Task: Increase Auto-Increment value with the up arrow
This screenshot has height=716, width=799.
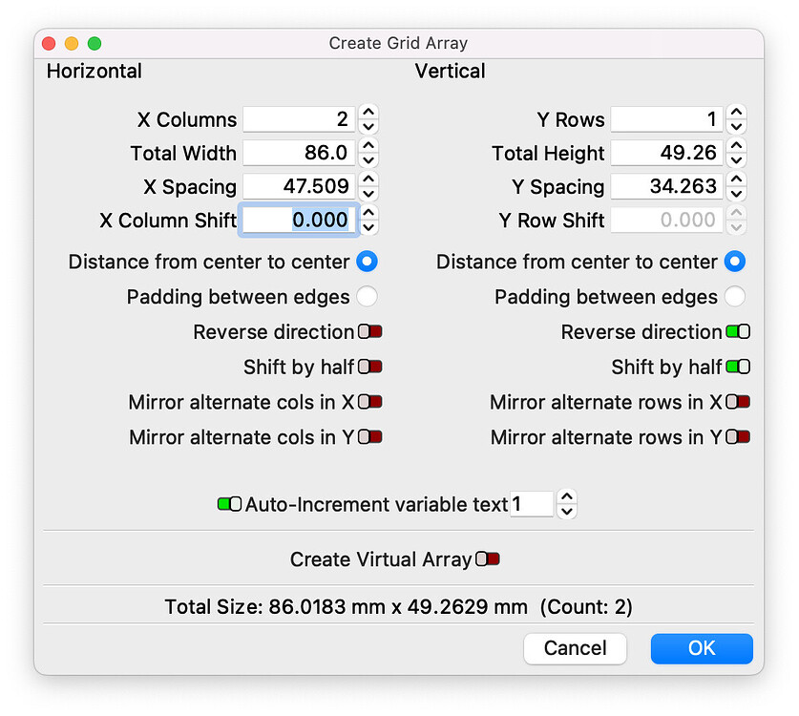Action: [x=567, y=496]
